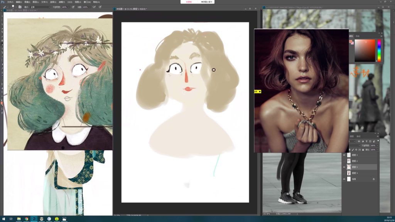Open the 图层 menu in the menu bar

35,2
